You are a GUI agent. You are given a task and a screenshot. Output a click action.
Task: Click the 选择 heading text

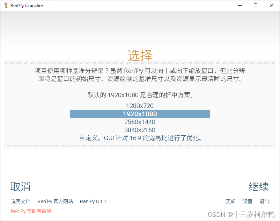tap(140, 56)
